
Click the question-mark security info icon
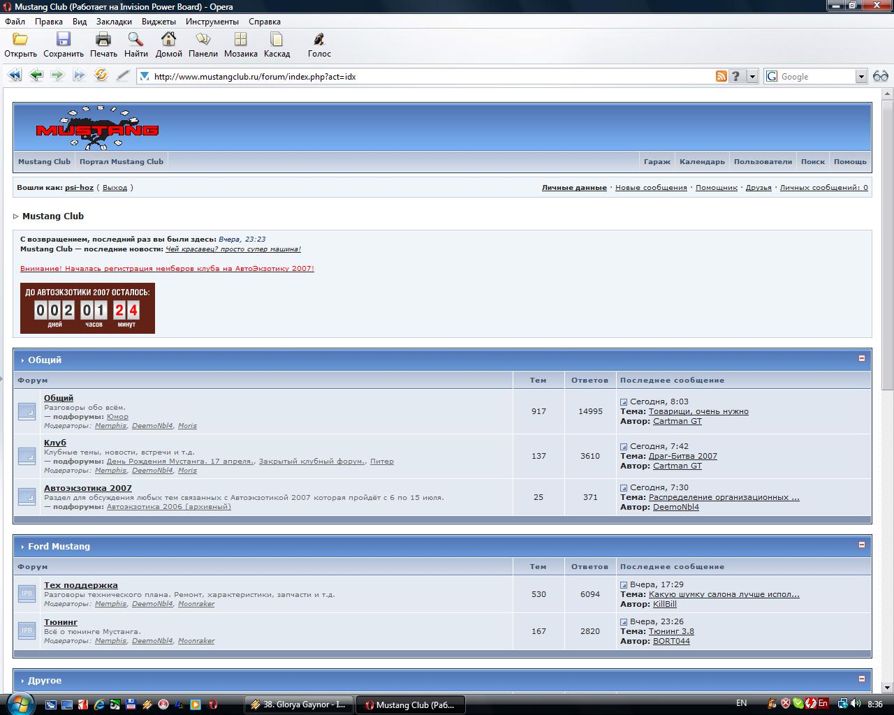click(x=736, y=76)
